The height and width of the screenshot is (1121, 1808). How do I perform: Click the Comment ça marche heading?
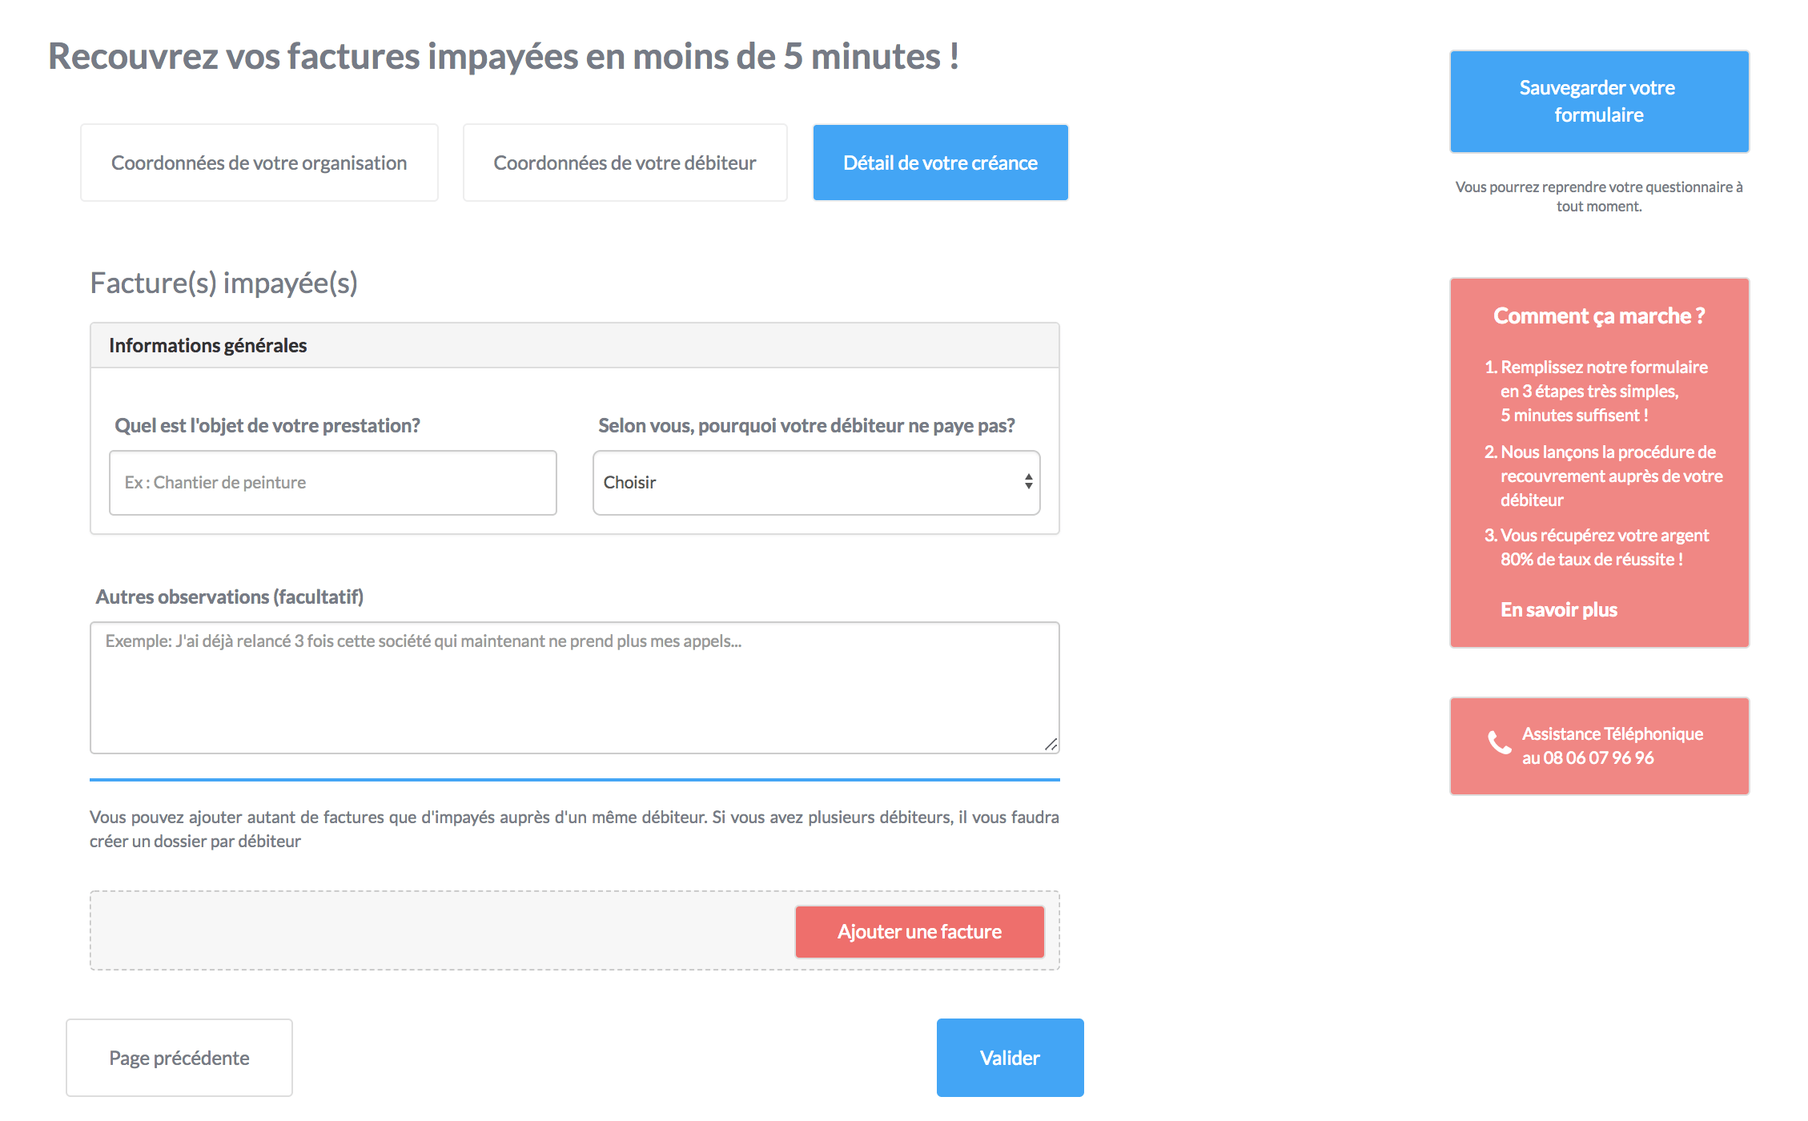coord(1599,316)
